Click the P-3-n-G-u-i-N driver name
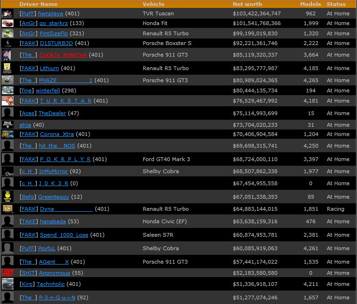 (x=57, y=298)
